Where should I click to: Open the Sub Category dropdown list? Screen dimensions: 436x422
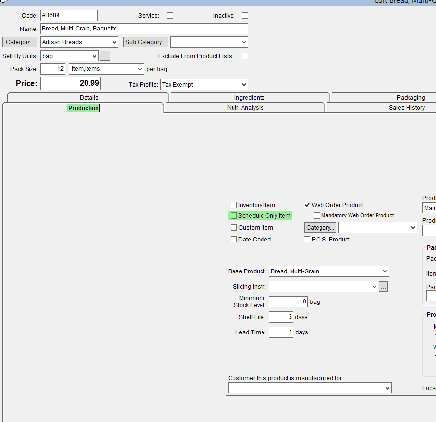tap(209, 42)
